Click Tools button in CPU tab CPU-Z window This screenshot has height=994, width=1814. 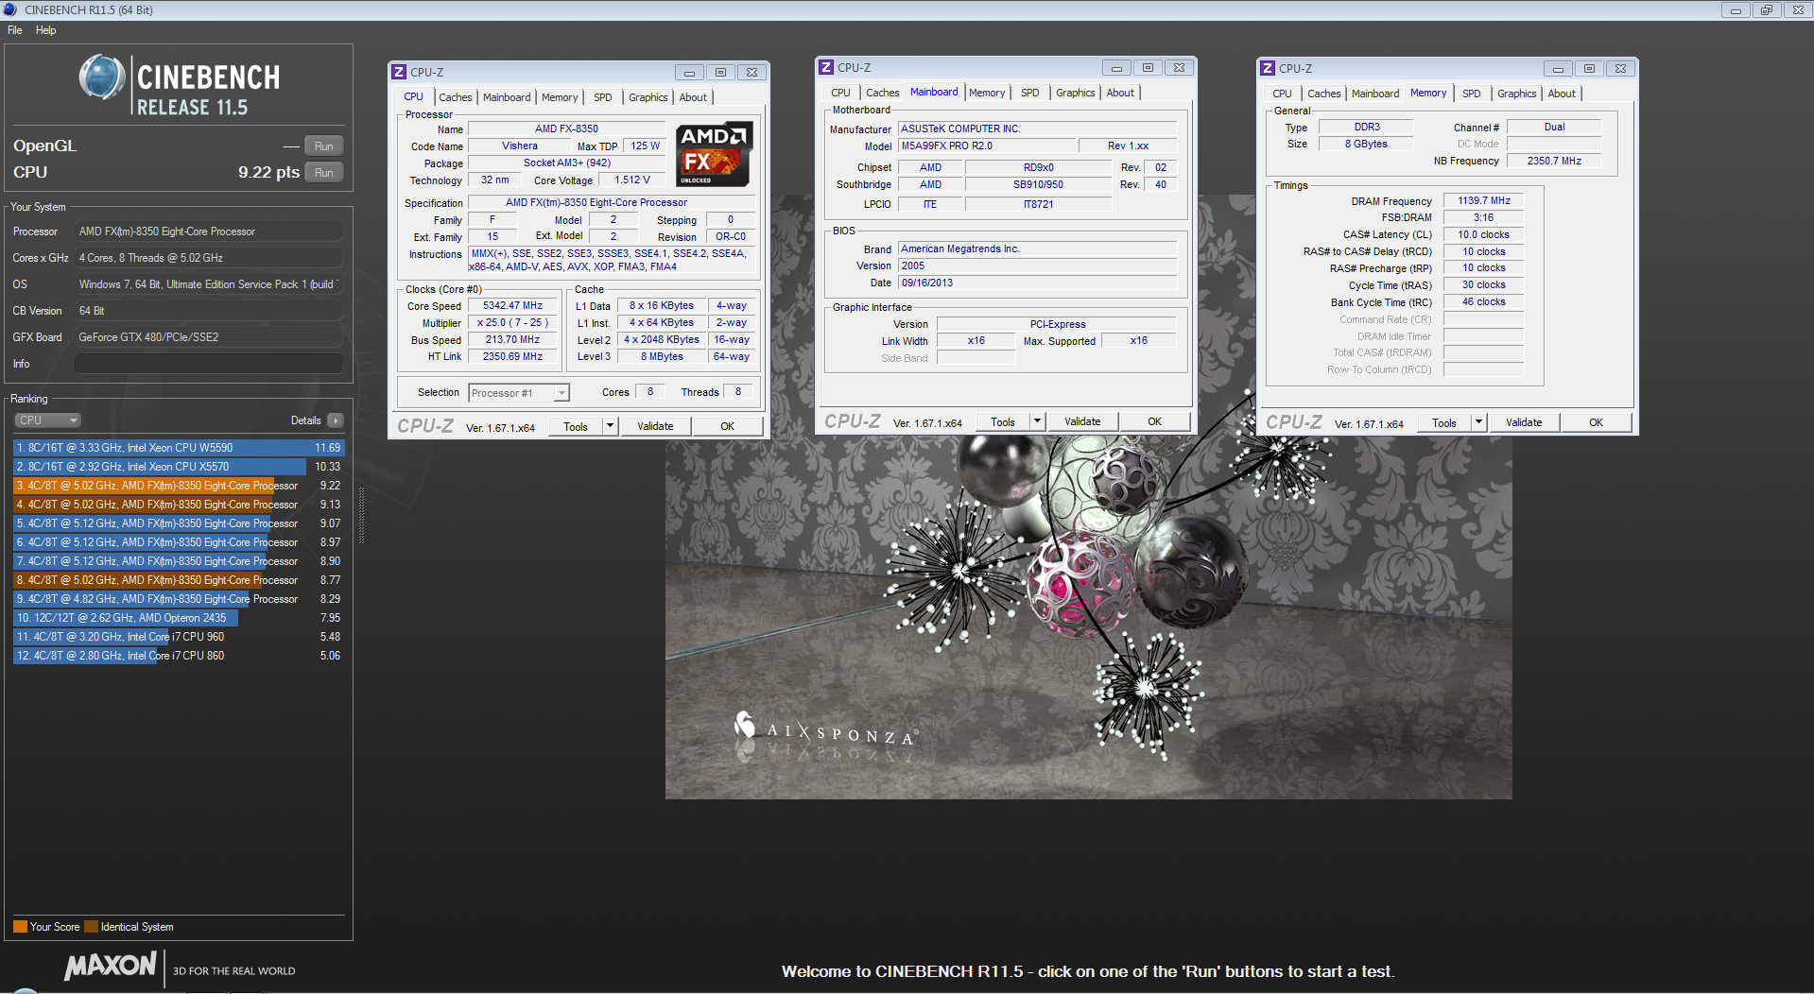coord(576,426)
